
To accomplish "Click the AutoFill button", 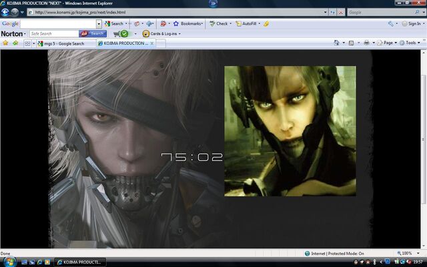I will pyautogui.click(x=246, y=24).
